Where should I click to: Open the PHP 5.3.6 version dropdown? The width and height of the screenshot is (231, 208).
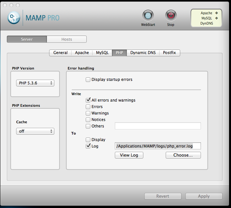click(35, 83)
